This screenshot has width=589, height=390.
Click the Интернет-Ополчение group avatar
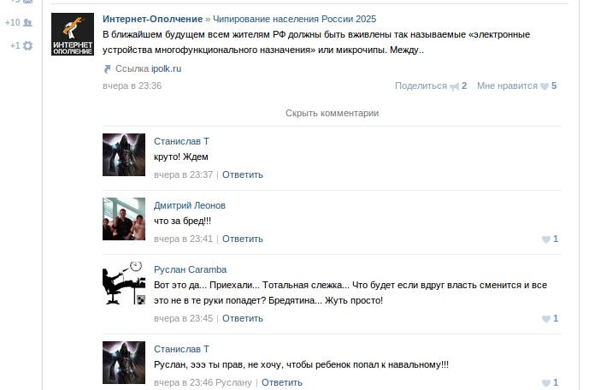tap(73, 34)
